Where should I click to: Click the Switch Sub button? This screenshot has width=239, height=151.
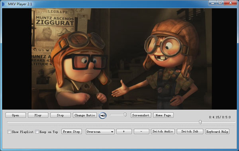click(x=190, y=131)
